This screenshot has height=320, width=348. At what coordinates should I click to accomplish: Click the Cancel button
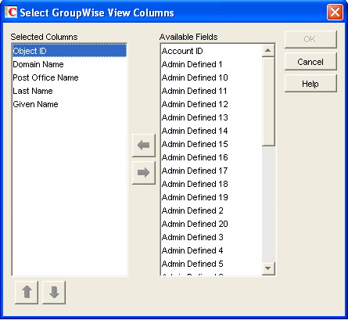pyautogui.click(x=310, y=62)
